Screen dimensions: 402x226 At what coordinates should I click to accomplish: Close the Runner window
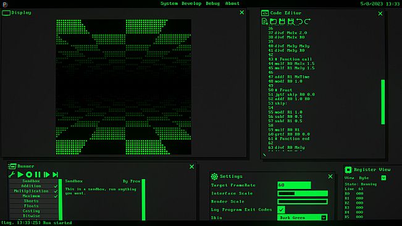coord(191,167)
